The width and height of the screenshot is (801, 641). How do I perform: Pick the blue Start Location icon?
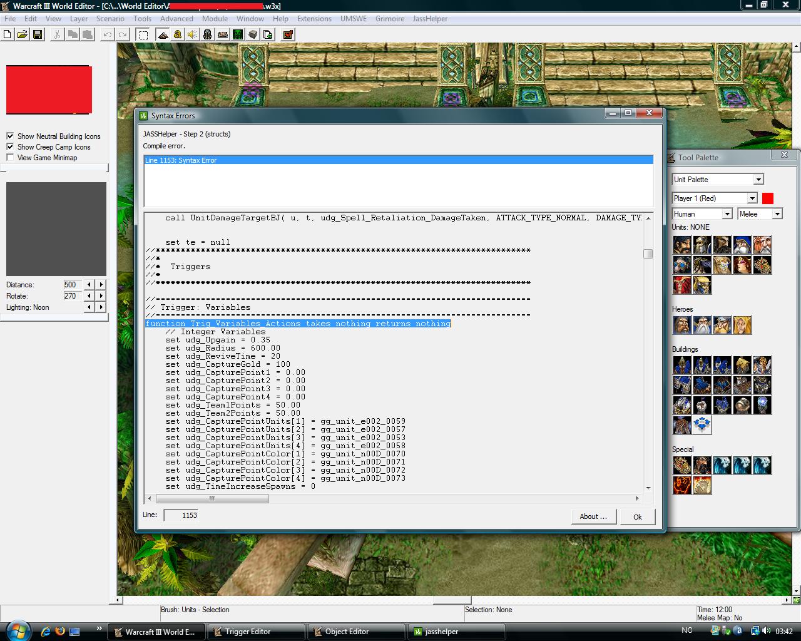pos(702,425)
